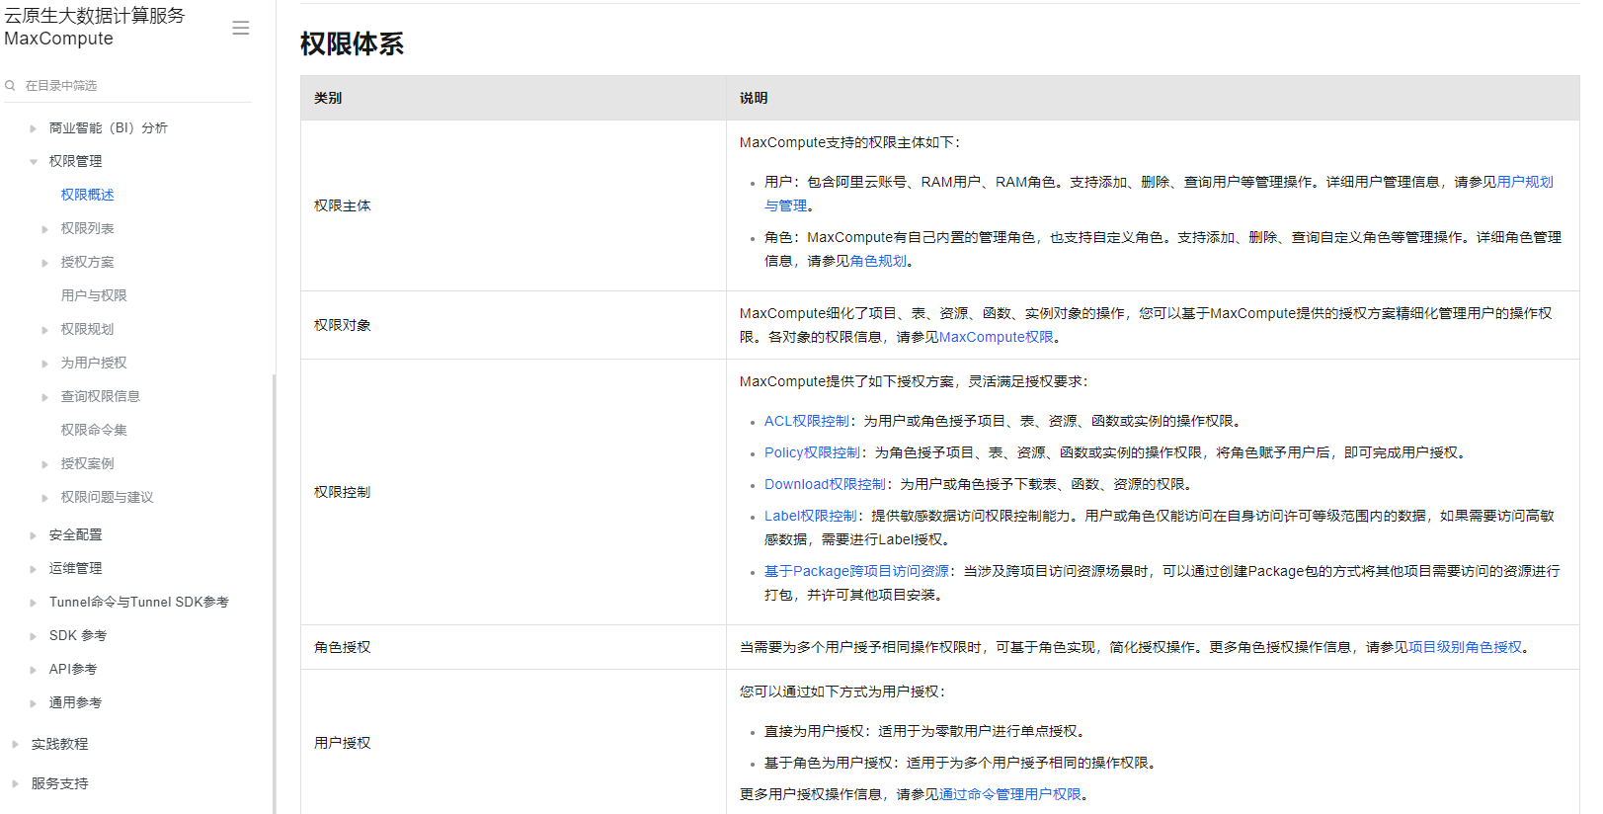Open the 权限列表 sidebar entry
This screenshot has height=814, width=1603.
pos(88,228)
